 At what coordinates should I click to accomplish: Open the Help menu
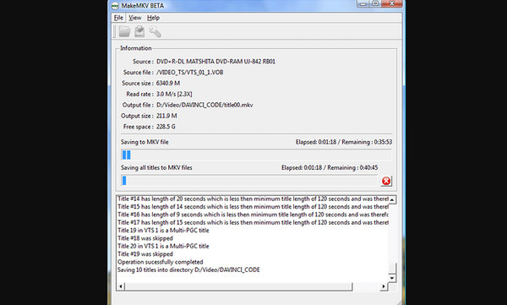153,18
